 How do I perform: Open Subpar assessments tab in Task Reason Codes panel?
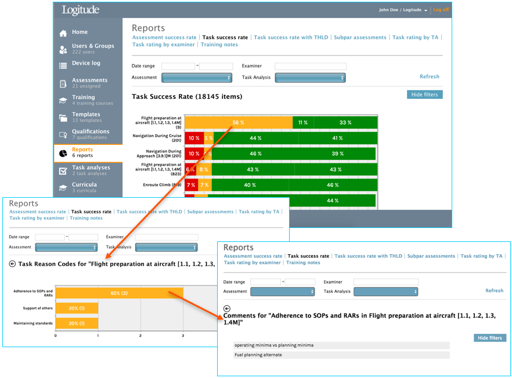click(210, 212)
